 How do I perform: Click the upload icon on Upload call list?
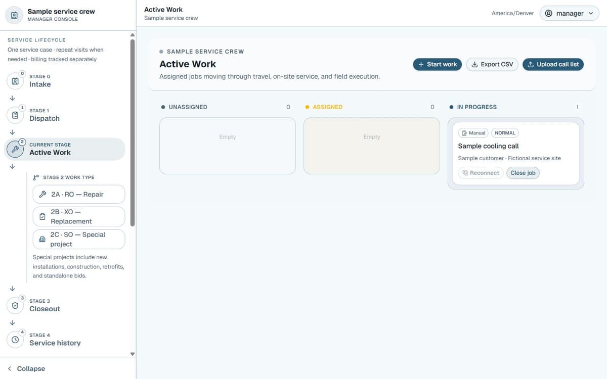pyautogui.click(x=531, y=65)
